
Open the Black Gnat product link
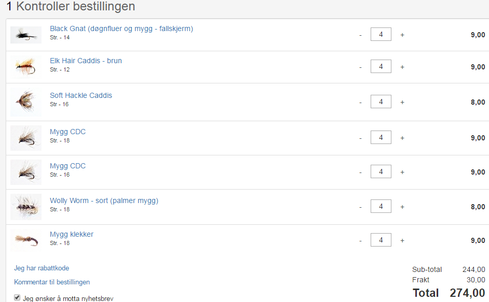tap(121, 28)
